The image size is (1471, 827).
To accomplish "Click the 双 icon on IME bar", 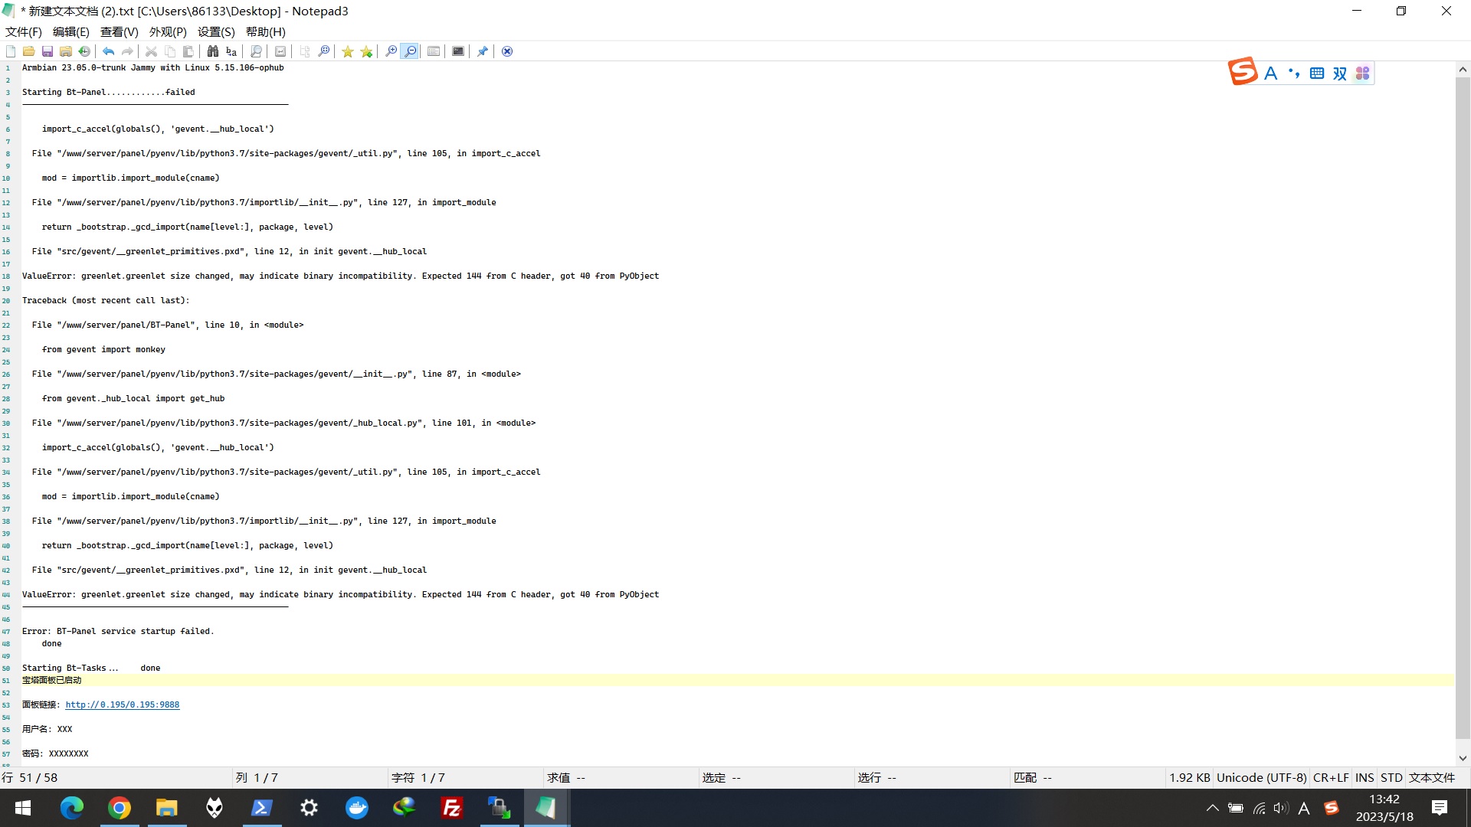I will tap(1340, 74).
